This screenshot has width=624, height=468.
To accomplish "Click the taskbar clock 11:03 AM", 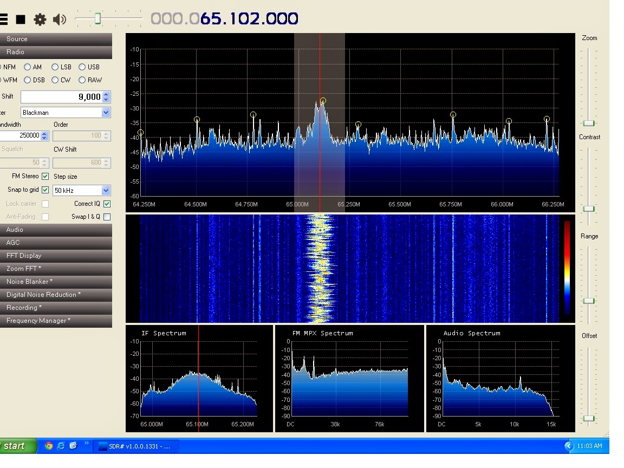I will point(589,446).
